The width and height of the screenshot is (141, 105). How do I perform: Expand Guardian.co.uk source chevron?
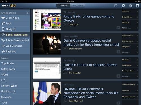point(137,41)
